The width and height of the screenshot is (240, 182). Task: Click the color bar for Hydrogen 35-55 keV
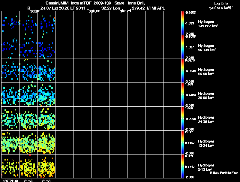183,95
